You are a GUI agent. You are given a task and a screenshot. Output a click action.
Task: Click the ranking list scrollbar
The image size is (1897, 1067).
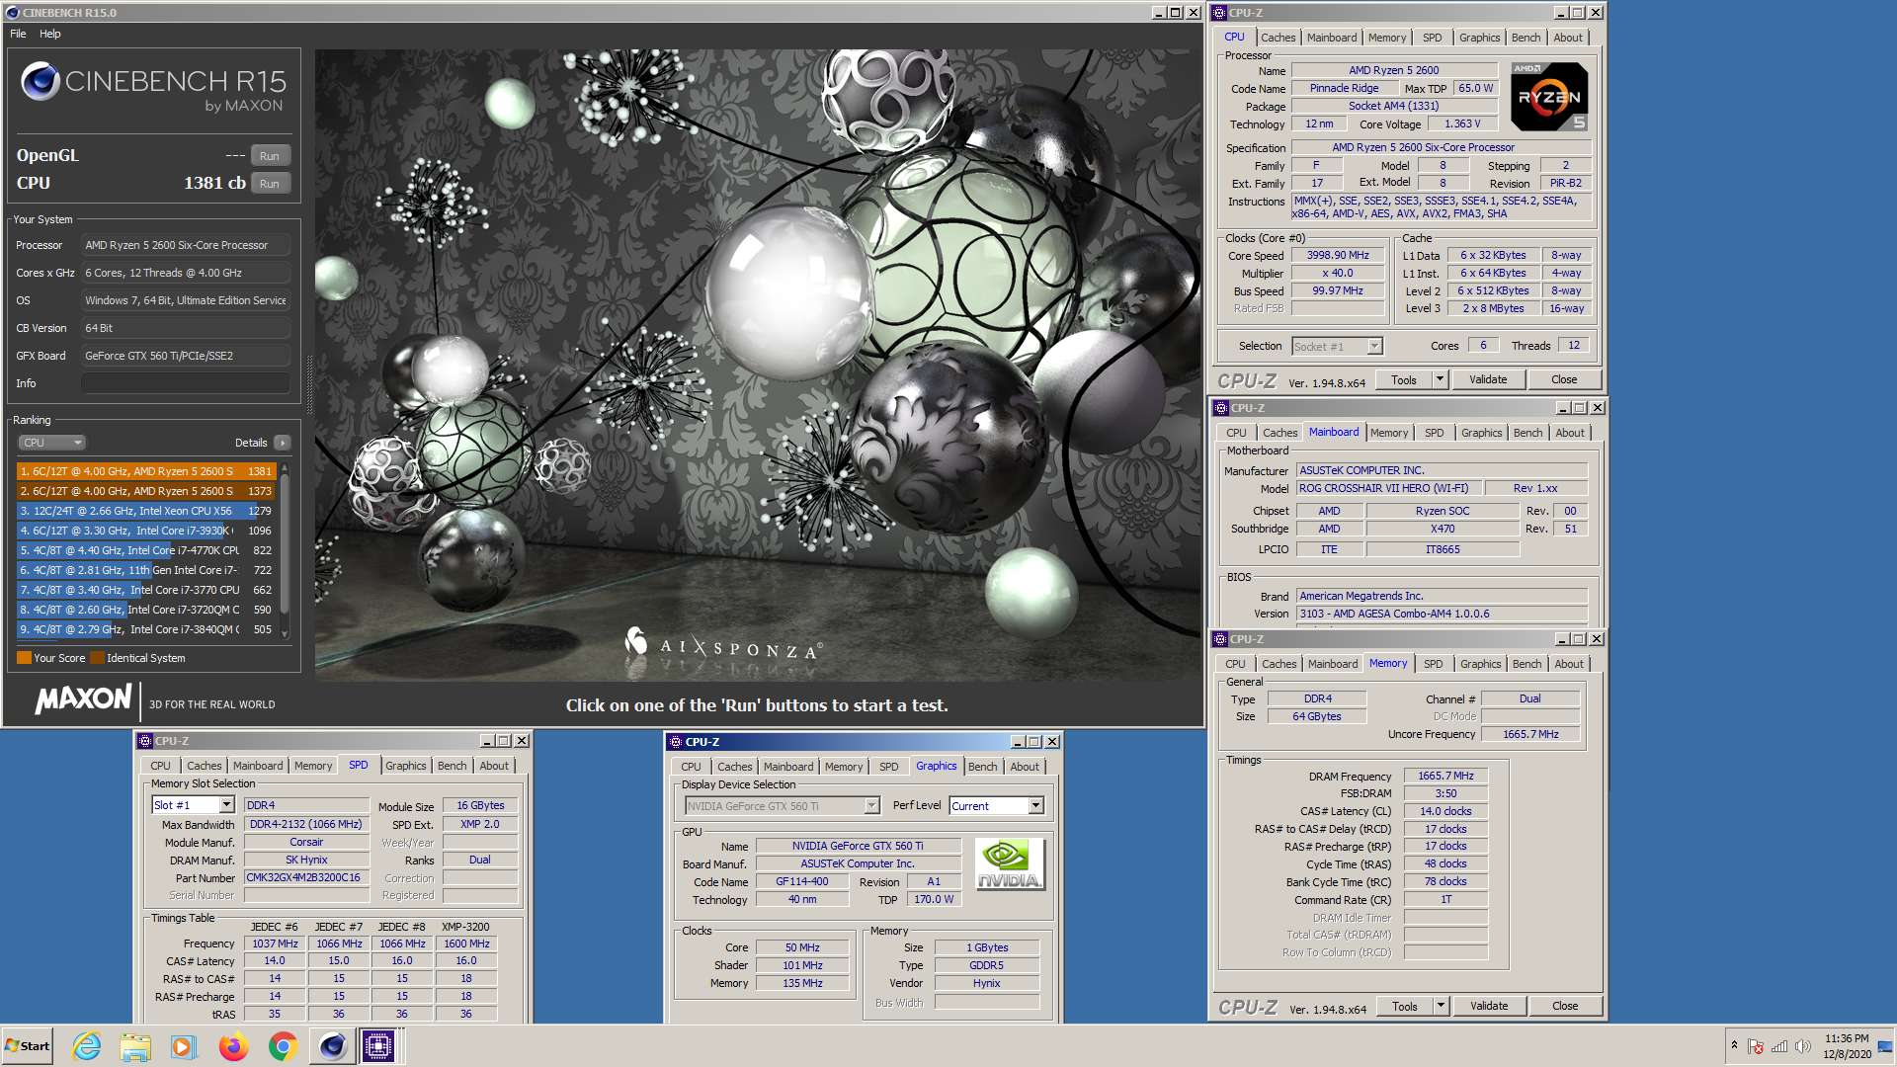pos(285,549)
